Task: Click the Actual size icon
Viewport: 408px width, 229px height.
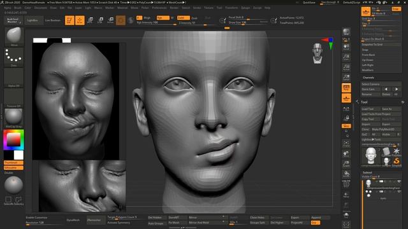Action: [346, 67]
